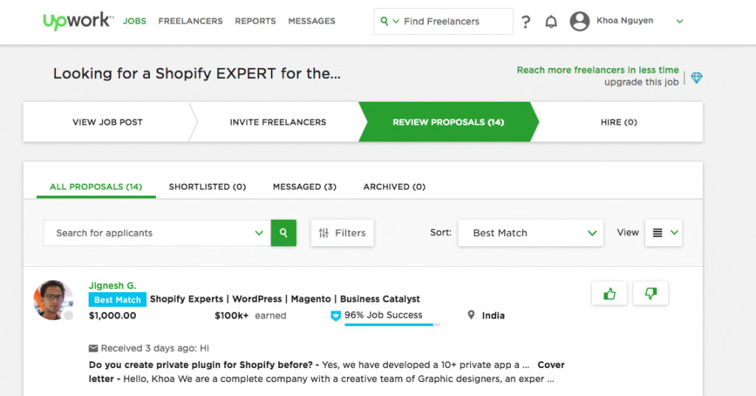Viewport: 756px width, 396px height.
Task: Expand the Search for applicants dropdown arrow
Action: tap(259, 233)
